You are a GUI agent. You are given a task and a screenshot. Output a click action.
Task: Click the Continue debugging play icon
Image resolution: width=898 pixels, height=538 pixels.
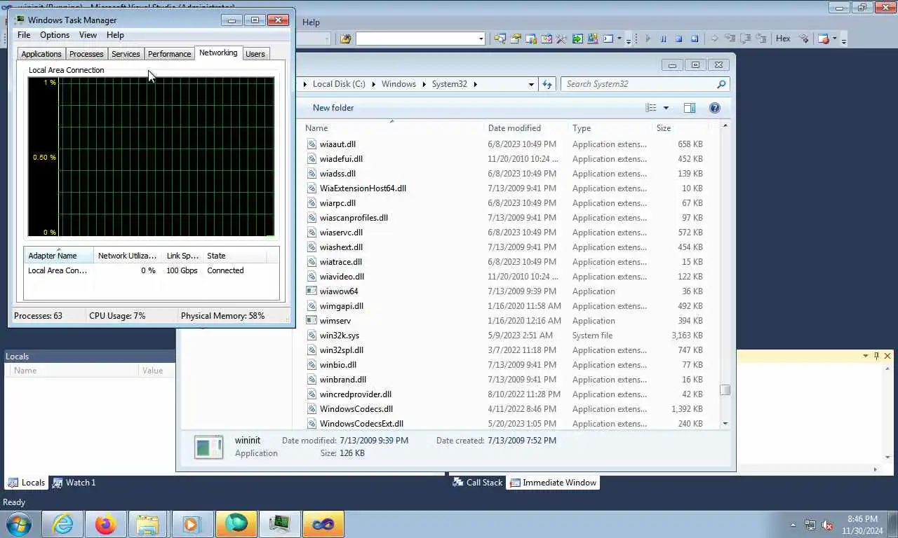pos(648,39)
